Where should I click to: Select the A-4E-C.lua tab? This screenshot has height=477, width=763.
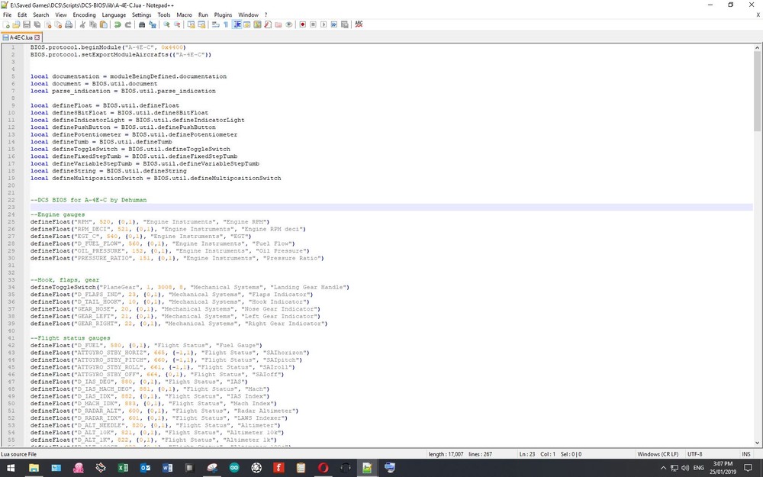click(21, 37)
